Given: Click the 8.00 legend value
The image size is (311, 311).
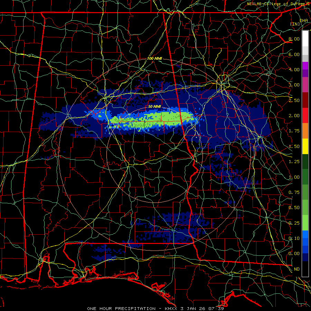Looking at the screenshot, I should (x=294, y=39).
